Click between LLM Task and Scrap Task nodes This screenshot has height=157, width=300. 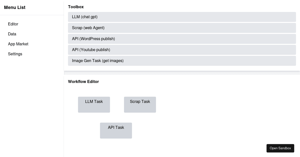coord(117,104)
